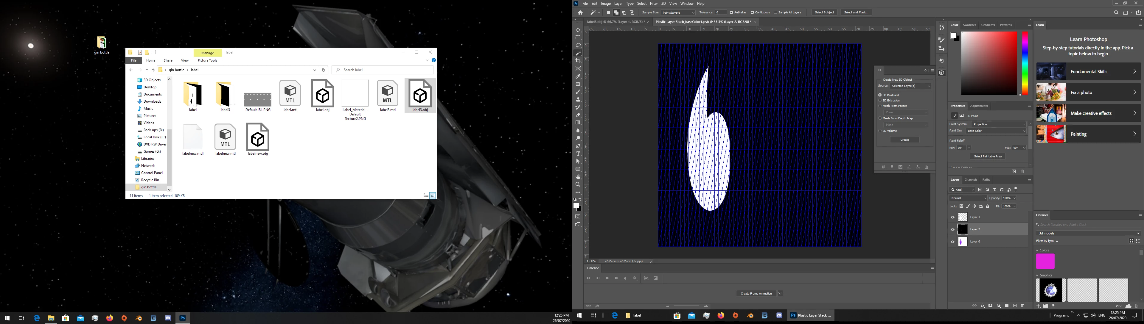Open the Normal blend mode dropdown
Viewport: 1144px width, 324px height.
(x=968, y=198)
